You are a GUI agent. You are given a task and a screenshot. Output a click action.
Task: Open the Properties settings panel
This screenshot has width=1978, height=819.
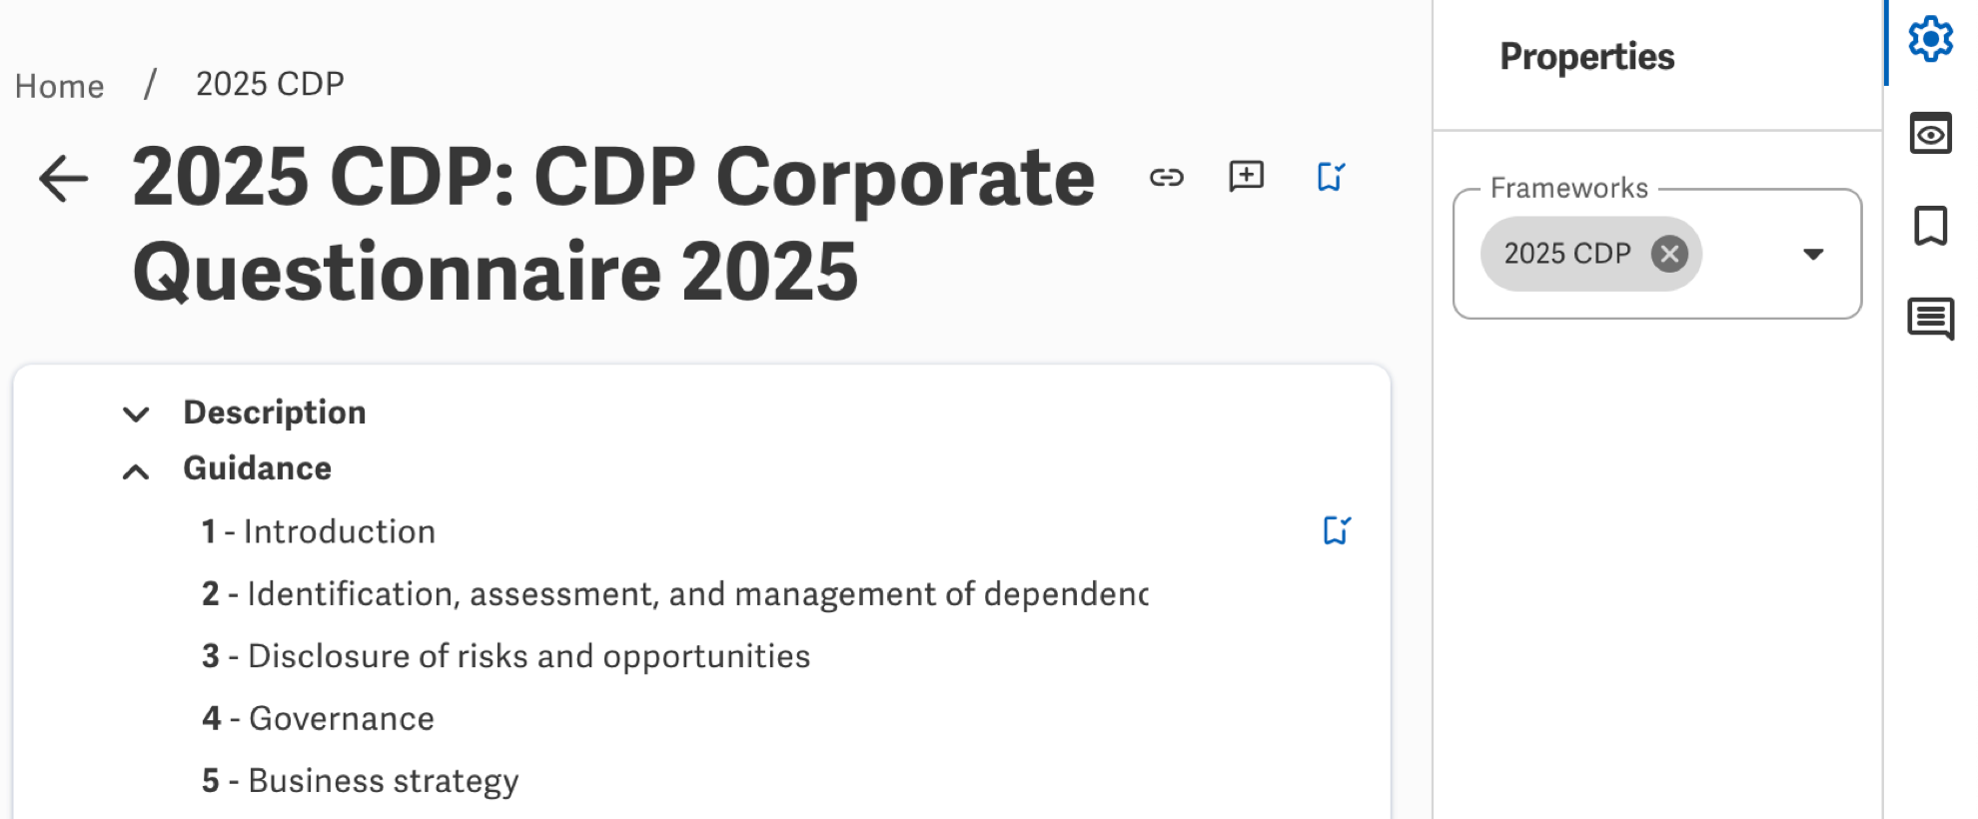(x=1929, y=39)
